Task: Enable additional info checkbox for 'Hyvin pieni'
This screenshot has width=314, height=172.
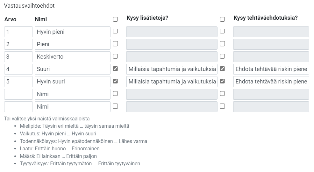Action: click(x=115, y=31)
